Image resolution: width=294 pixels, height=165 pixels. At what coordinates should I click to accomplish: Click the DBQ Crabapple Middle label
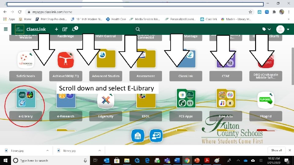(x=266, y=76)
